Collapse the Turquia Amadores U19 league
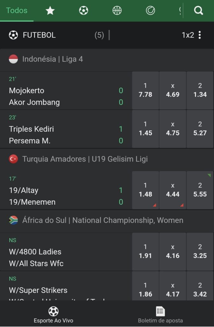Screen dimensions: 214x327 tap(85, 159)
